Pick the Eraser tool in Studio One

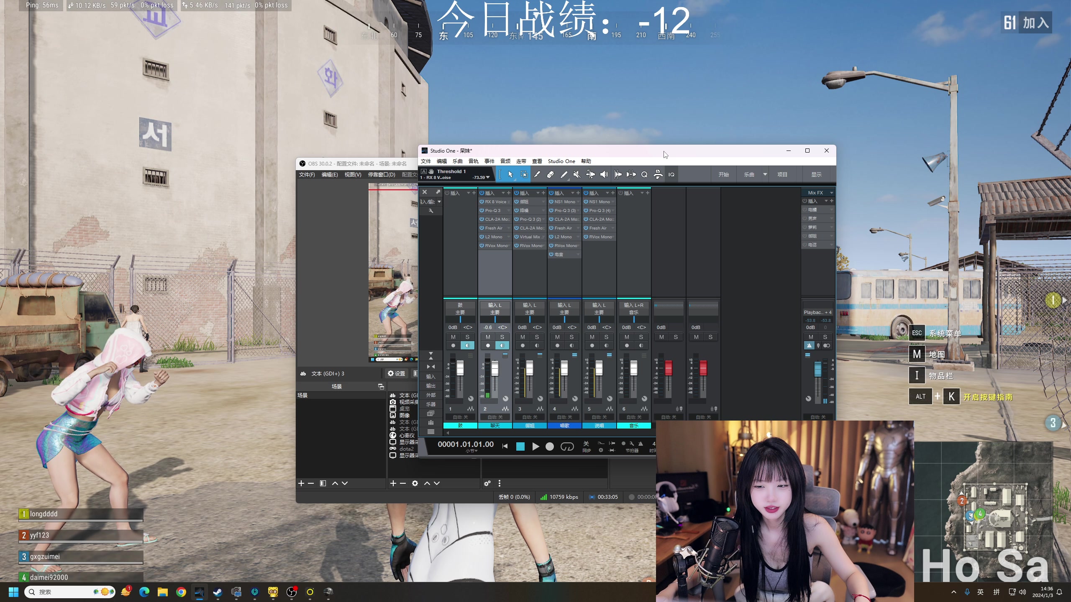[x=551, y=175]
